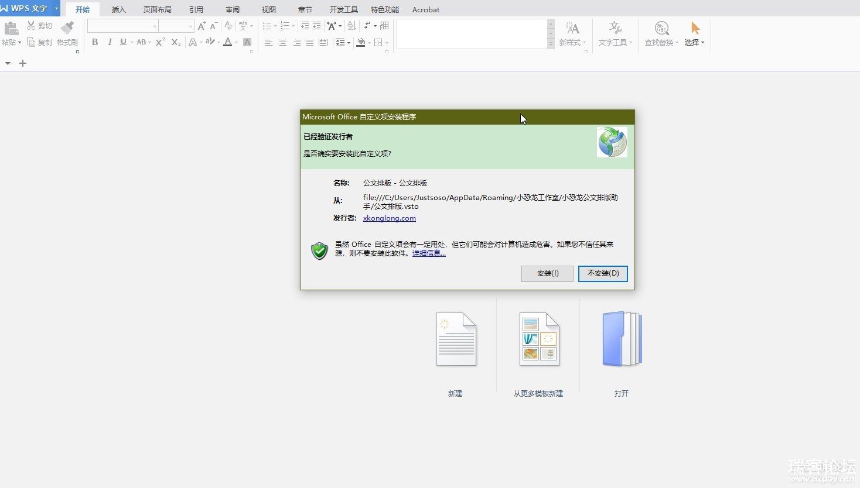
Task: Click the insert table grid icon
Action: click(x=384, y=26)
